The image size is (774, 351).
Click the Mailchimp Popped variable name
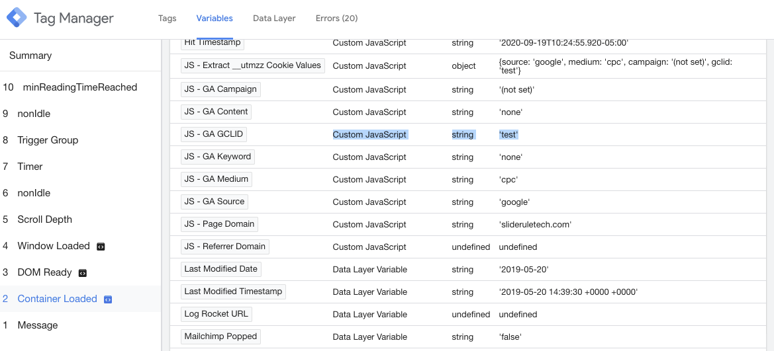(x=220, y=336)
